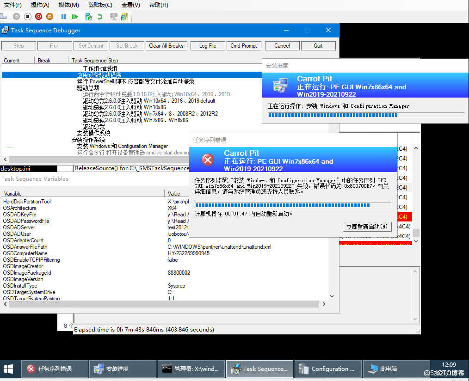This screenshot has height=381, width=469.
Task: Open the 帮助(H) menu
Action: click(x=159, y=5)
